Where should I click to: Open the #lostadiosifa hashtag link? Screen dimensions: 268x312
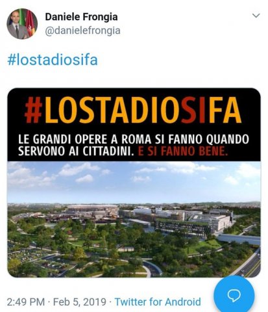coord(53,60)
